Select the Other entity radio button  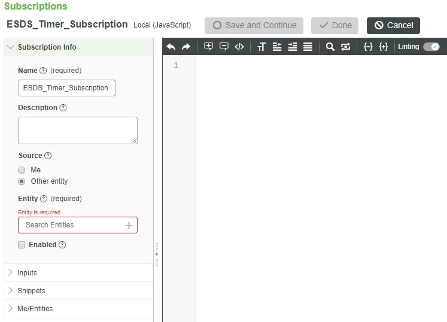(x=22, y=181)
